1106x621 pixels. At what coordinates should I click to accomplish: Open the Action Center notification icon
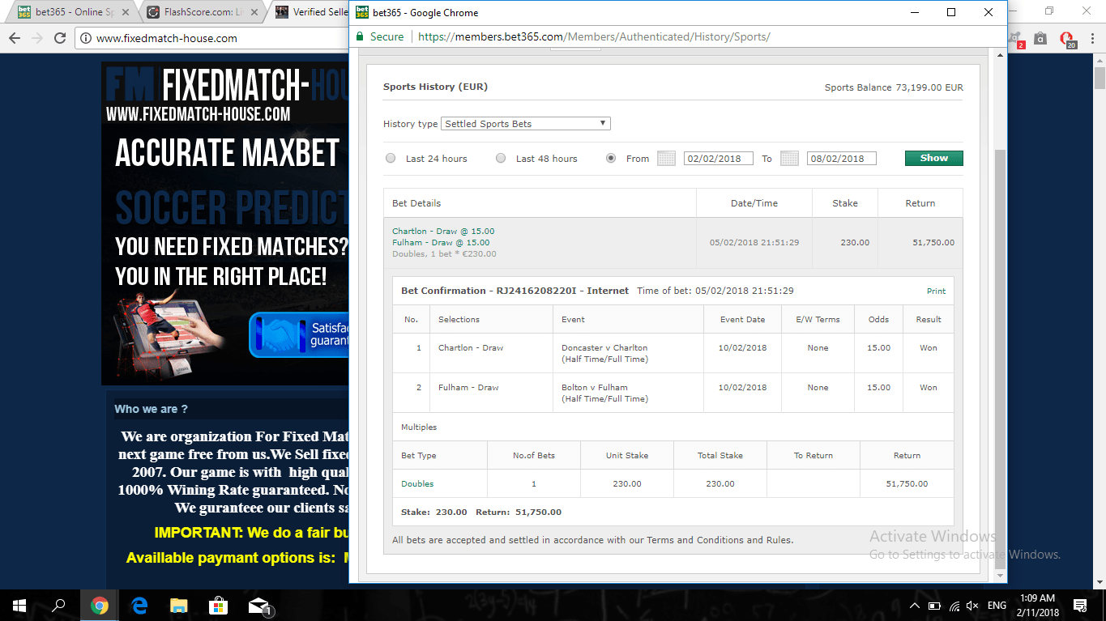point(1079,605)
